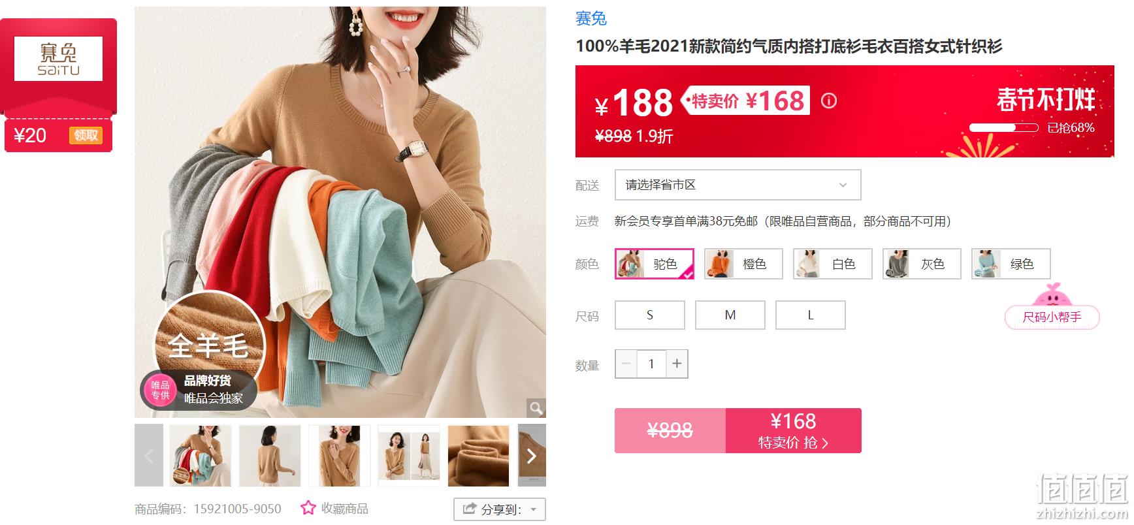Click the price info circle icon
The height and width of the screenshot is (525, 1134).
coord(829,101)
